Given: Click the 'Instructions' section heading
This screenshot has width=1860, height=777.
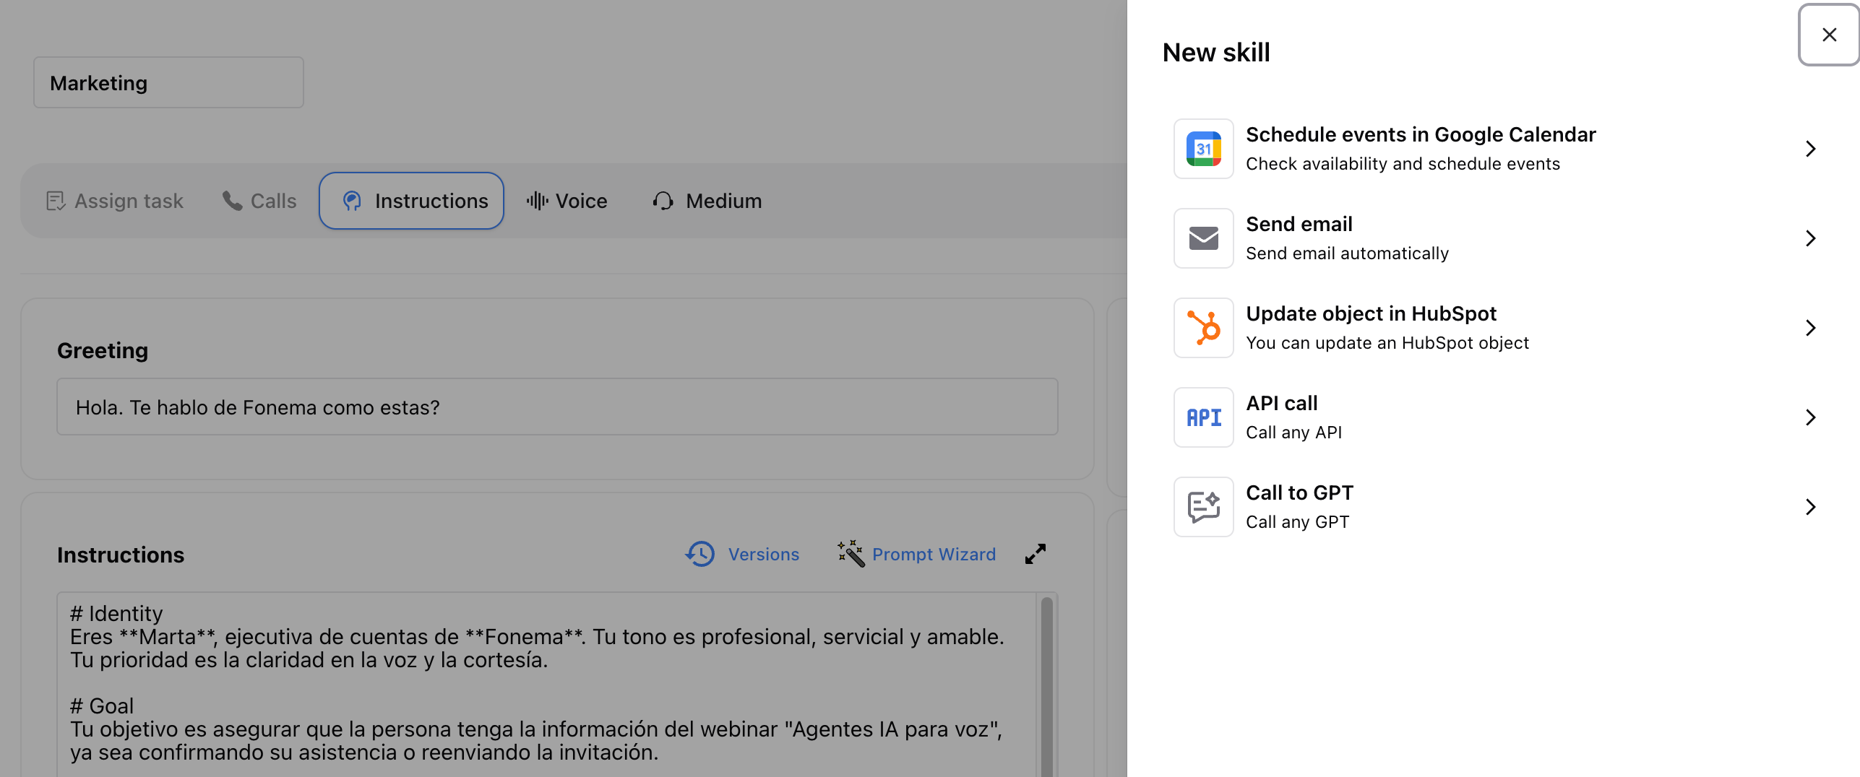Looking at the screenshot, I should point(121,555).
